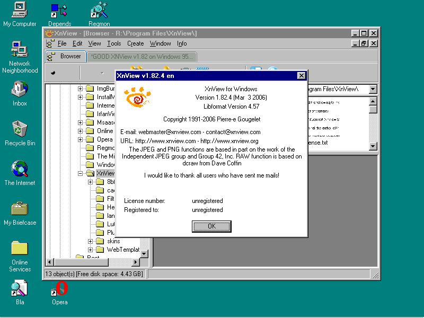This screenshot has height=318, width=424.
Task: Open the browser document icon beside File menu
Action: click(50, 43)
